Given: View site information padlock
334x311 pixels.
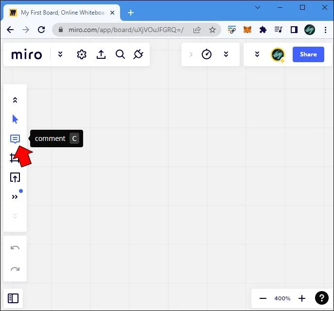Looking at the screenshot, I should [x=61, y=29].
